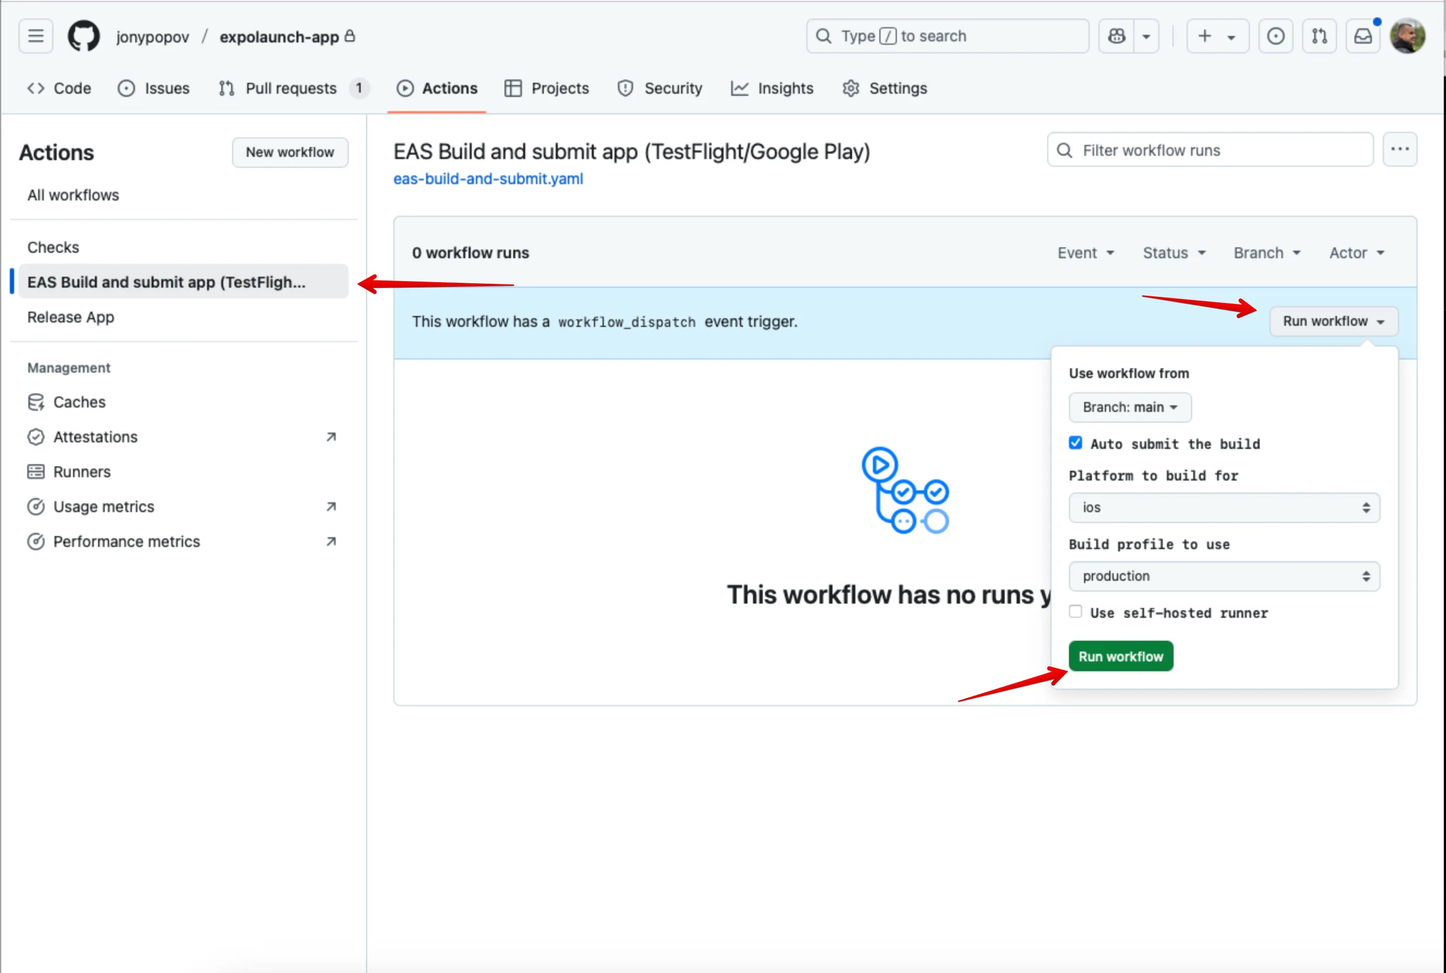Screen dimensions: 1446x973
Task: Click the green Run workflow button
Action: (1120, 656)
